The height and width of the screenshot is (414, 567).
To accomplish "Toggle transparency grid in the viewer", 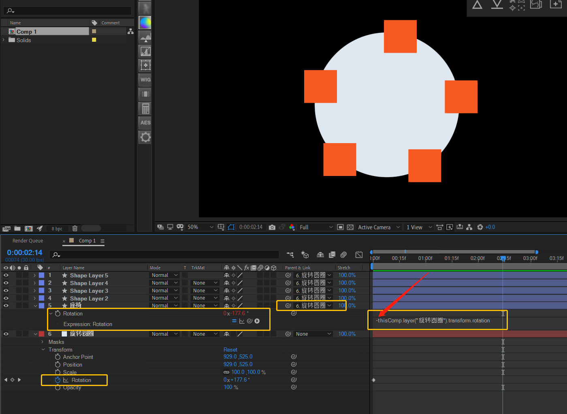I will click(350, 227).
